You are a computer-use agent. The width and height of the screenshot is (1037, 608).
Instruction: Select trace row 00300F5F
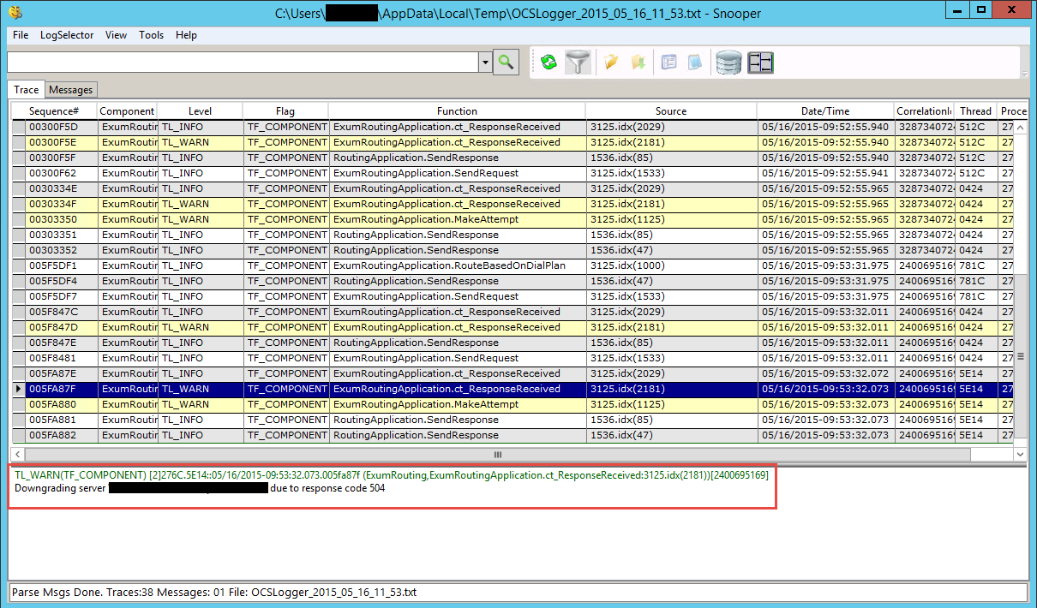click(x=512, y=158)
